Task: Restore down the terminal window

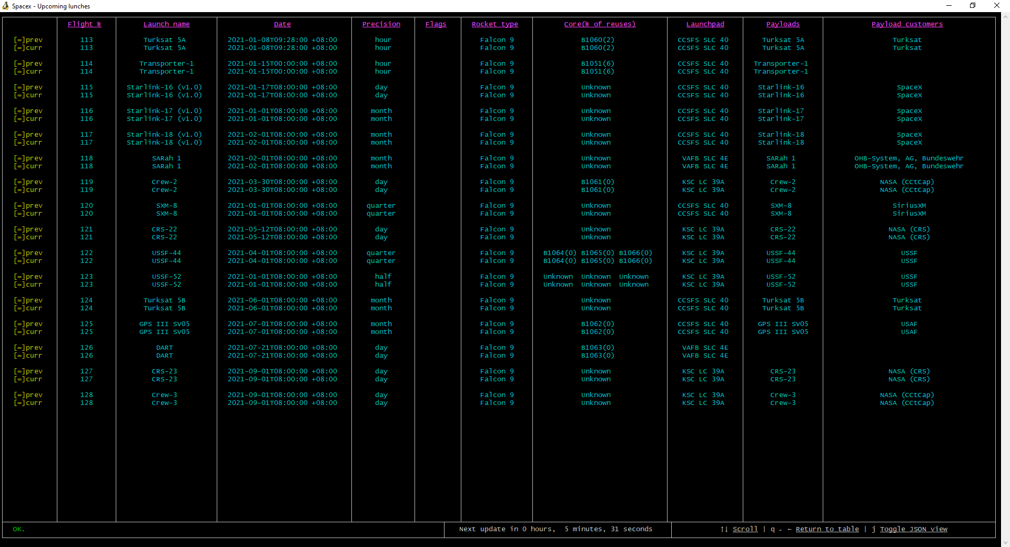Action: tap(973, 6)
